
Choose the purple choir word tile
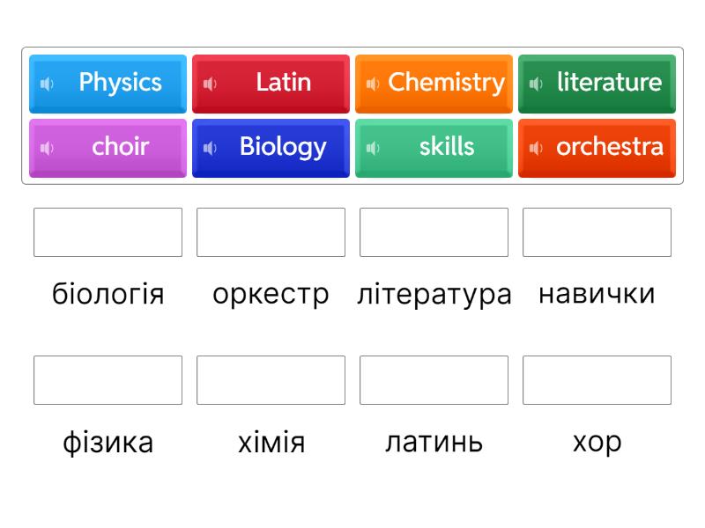point(120,147)
